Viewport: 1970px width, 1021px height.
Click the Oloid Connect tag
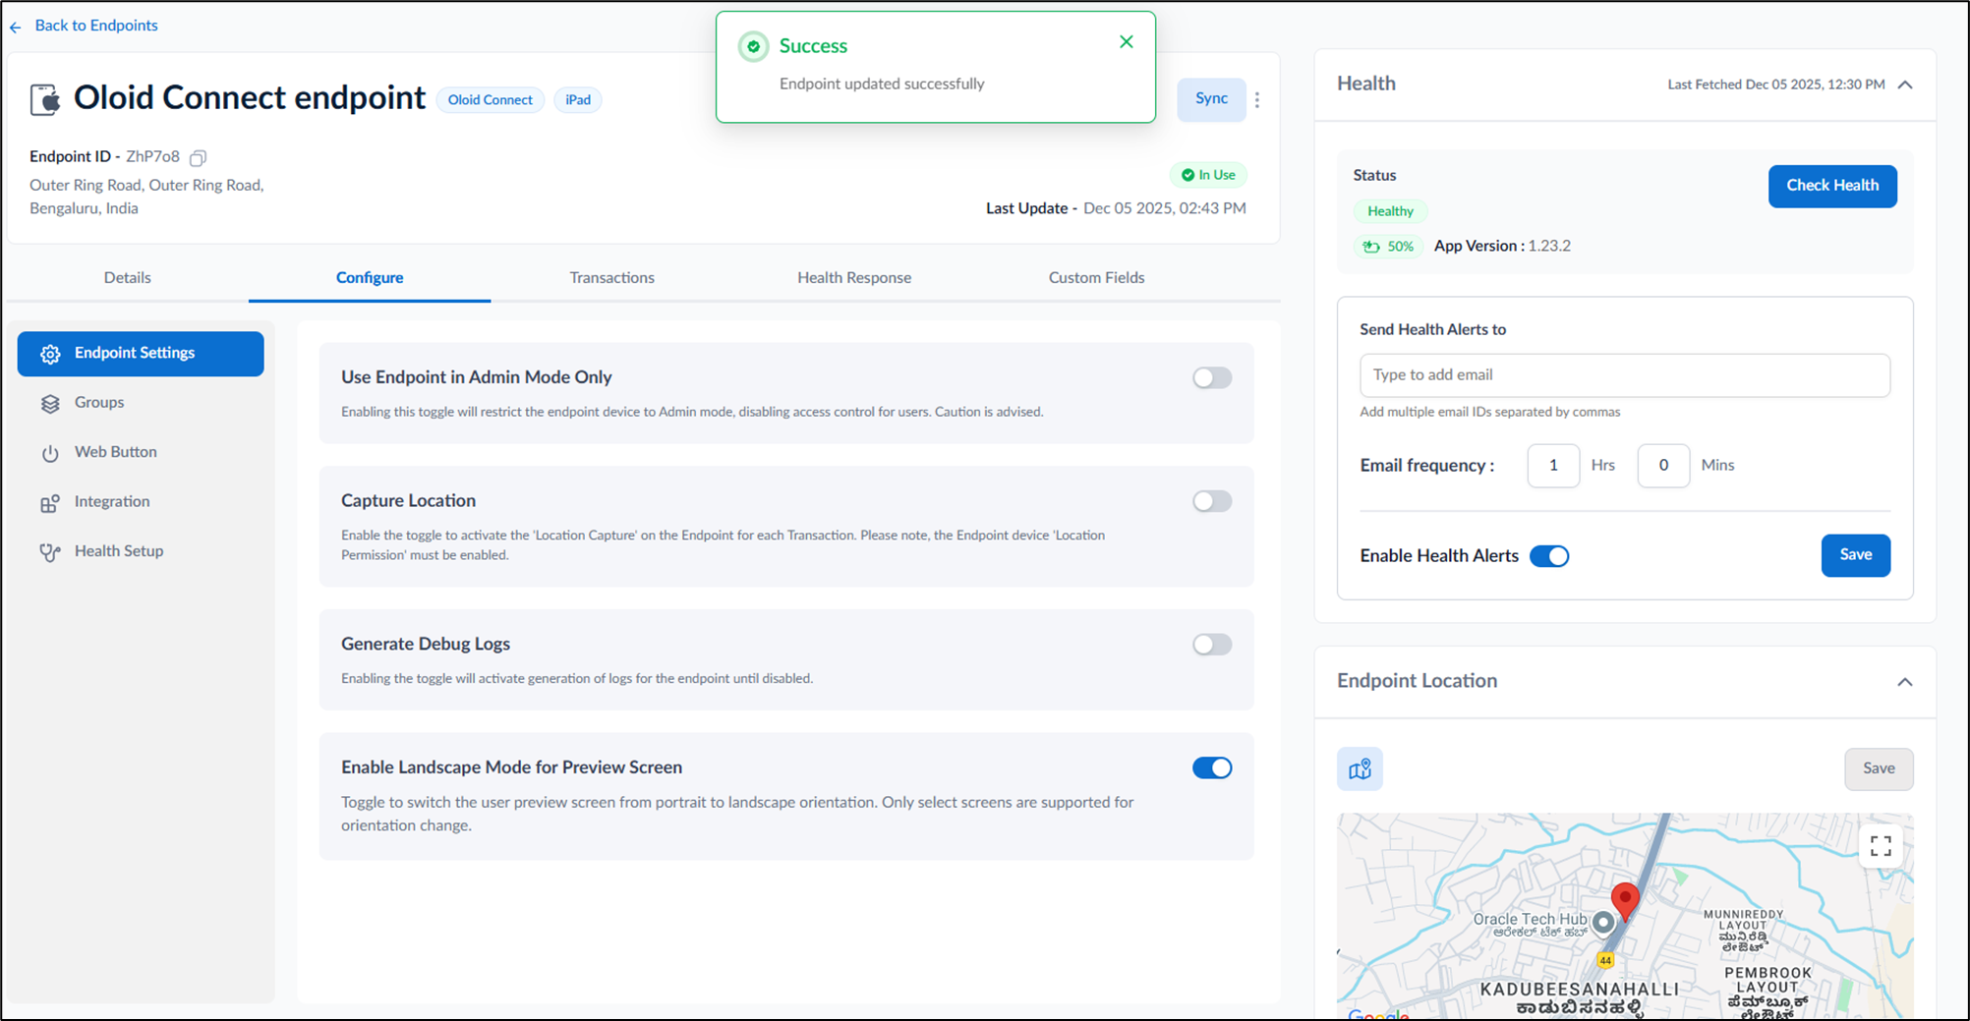pyautogui.click(x=491, y=100)
